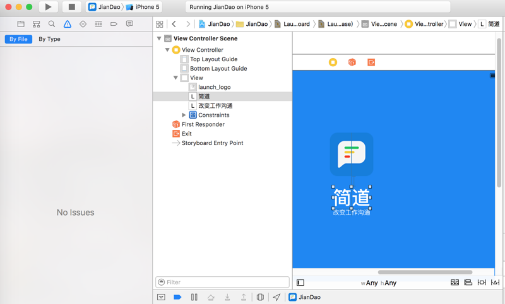Choose the iPhone 5 destination device

click(x=143, y=7)
